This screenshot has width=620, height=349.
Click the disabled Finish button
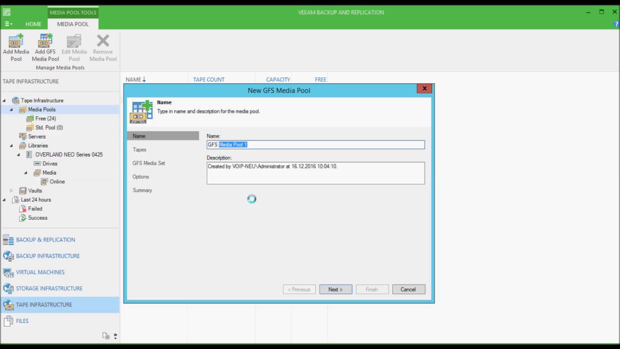372,289
